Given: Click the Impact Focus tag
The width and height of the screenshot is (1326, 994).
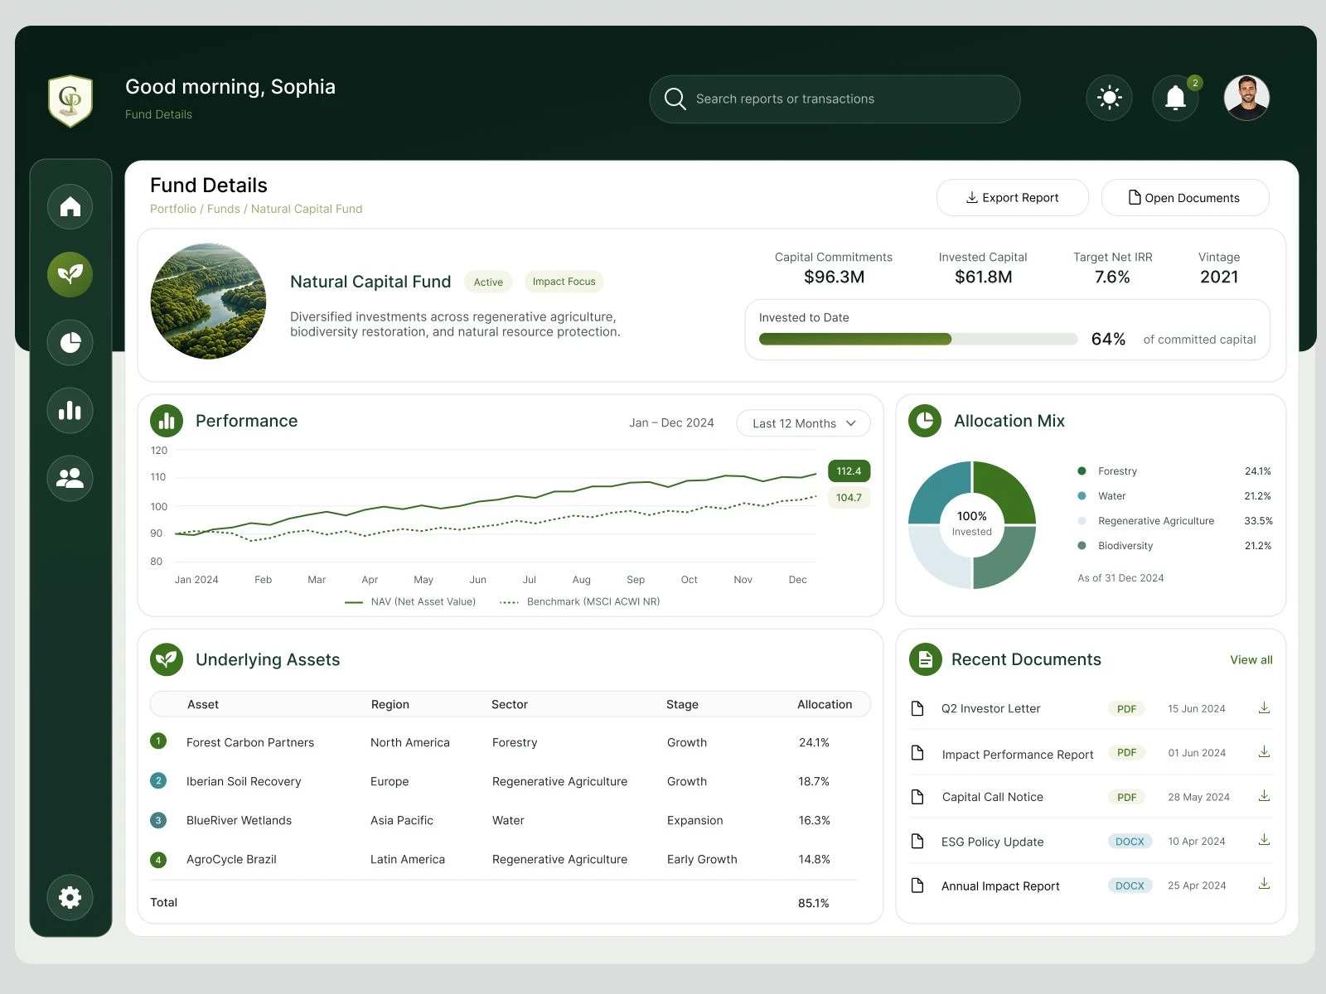Looking at the screenshot, I should pos(564,282).
